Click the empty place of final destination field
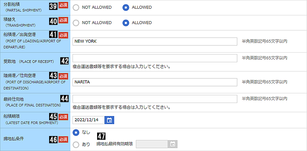Image resolution: width=307 pixels, height=151 pixels. point(155,99)
